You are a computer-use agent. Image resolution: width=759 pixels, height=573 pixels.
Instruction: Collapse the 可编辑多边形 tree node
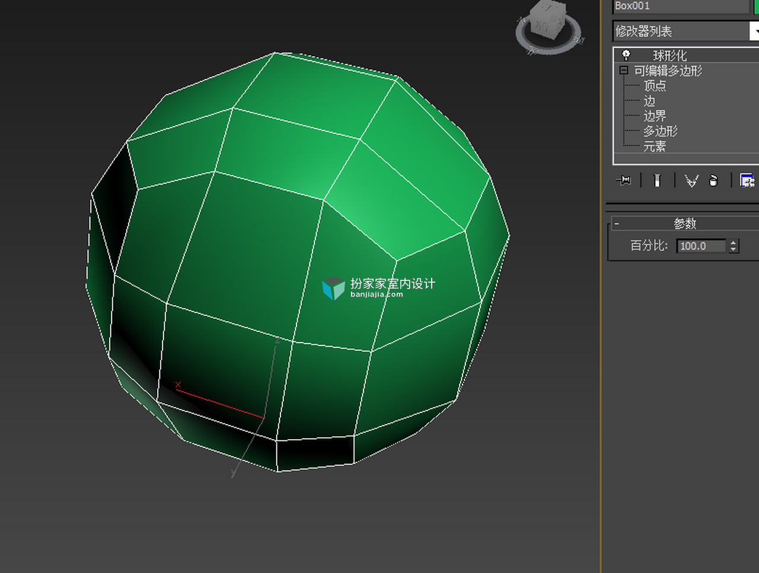pos(624,70)
